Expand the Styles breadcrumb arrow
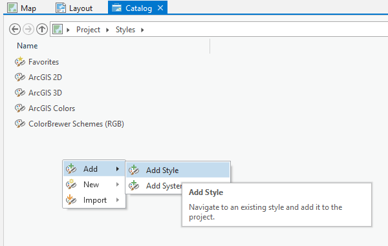Screen dimensions: 388x246 tap(142, 30)
